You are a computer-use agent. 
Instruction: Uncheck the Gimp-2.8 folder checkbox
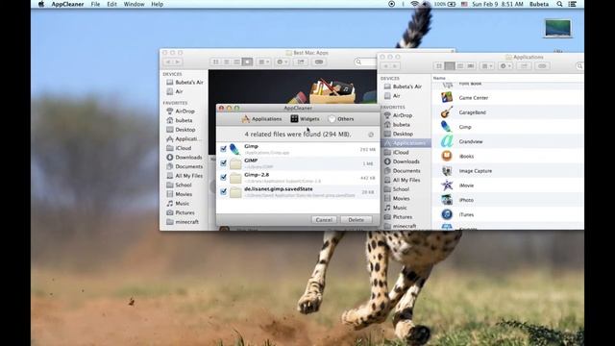point(223,177)
